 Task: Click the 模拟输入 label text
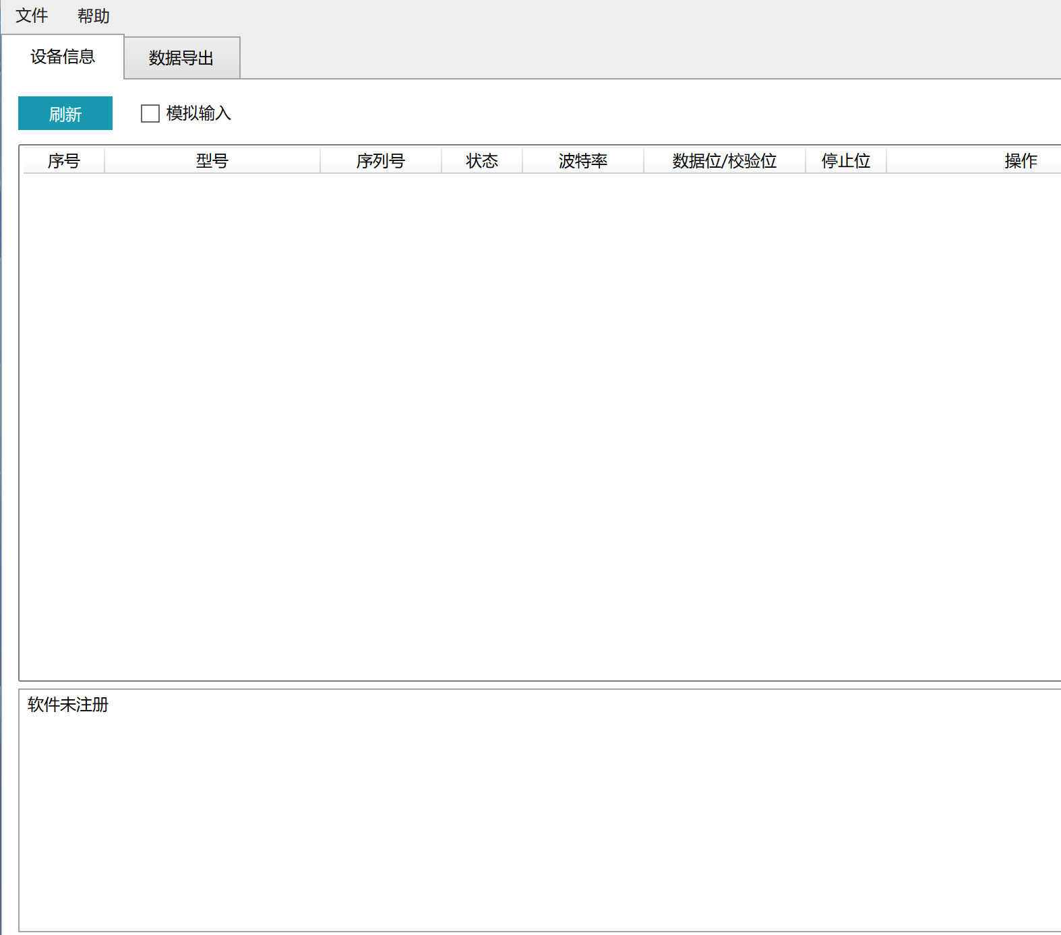point(198,113)
